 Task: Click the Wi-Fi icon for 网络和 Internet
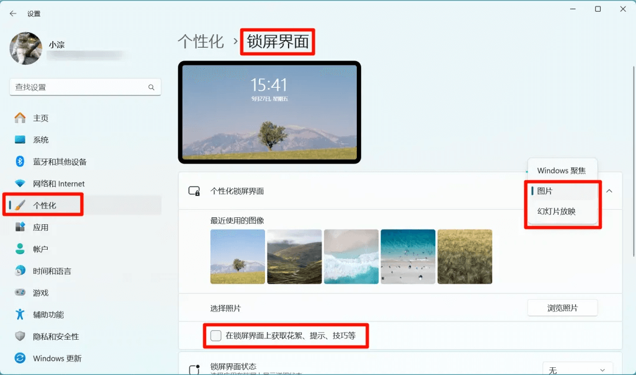click(x=20, y=183)
